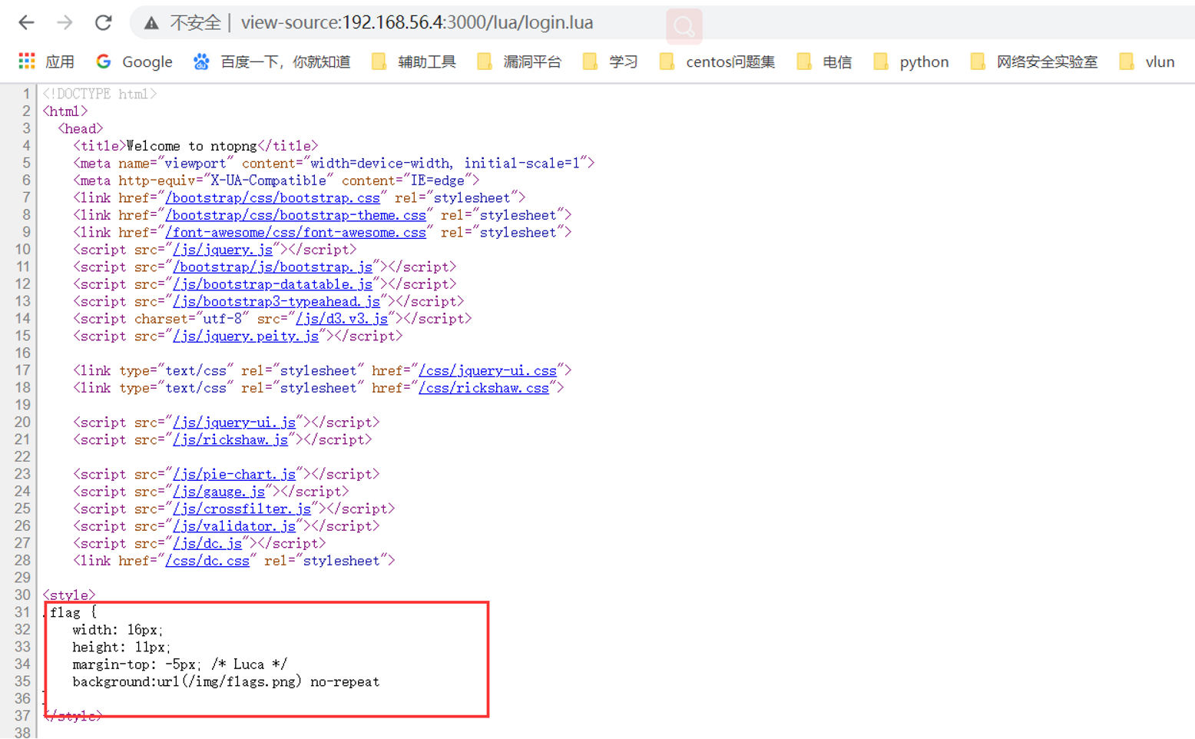This screenshot has width=1195, height=739.
Task: Open the /js/dc.js link
Action: tap(207, 544)
